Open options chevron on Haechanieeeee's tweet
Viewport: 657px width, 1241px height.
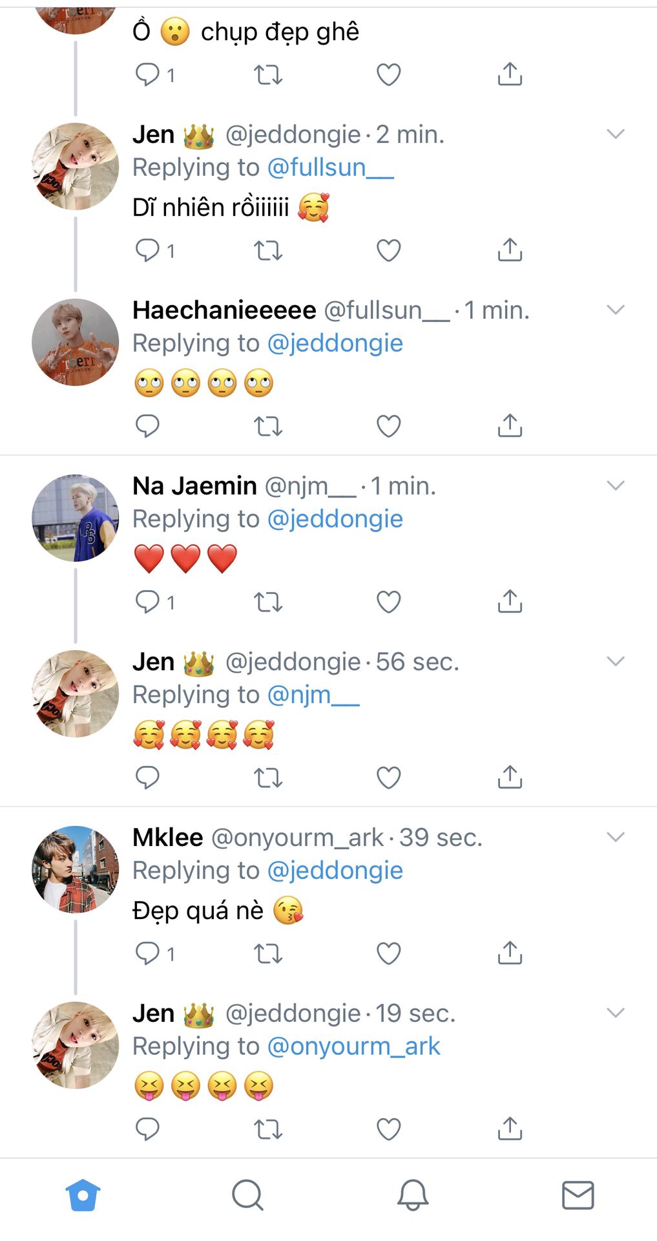coord(616,310)
